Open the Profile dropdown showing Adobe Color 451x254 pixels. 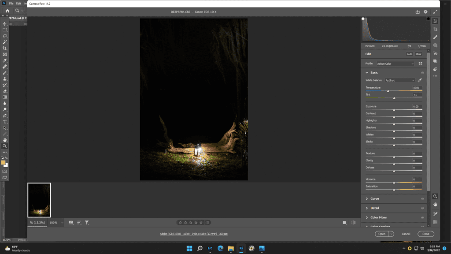pos(395,63)
